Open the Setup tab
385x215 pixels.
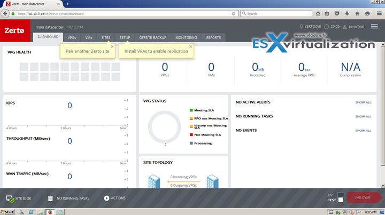click(x=125, y=38)
